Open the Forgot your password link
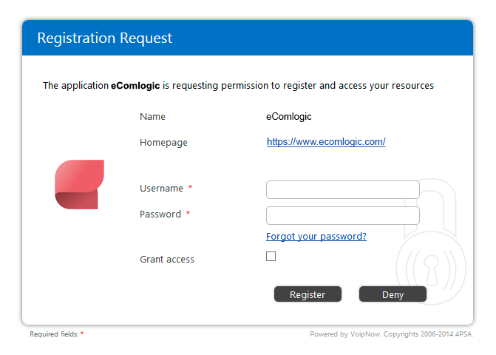The height and width of the screenshot is (355, 496). point(316,237)
